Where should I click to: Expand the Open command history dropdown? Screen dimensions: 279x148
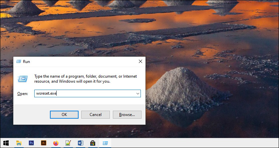tap(138, 94)
